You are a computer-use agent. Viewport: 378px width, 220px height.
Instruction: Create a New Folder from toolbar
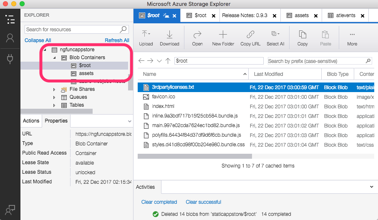coord(223,38)
